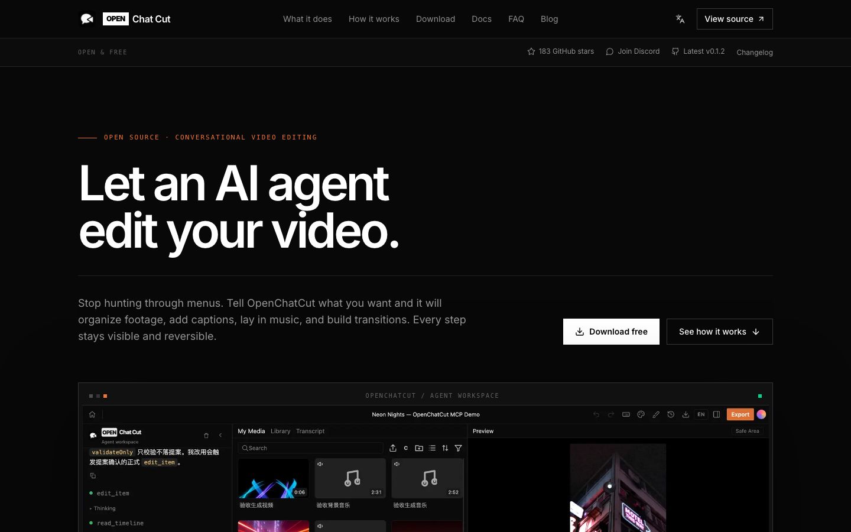This screenshot has width=851, height=532.
Task: Toggle the Safe Area overlay
Action: (x=747, y=431)
